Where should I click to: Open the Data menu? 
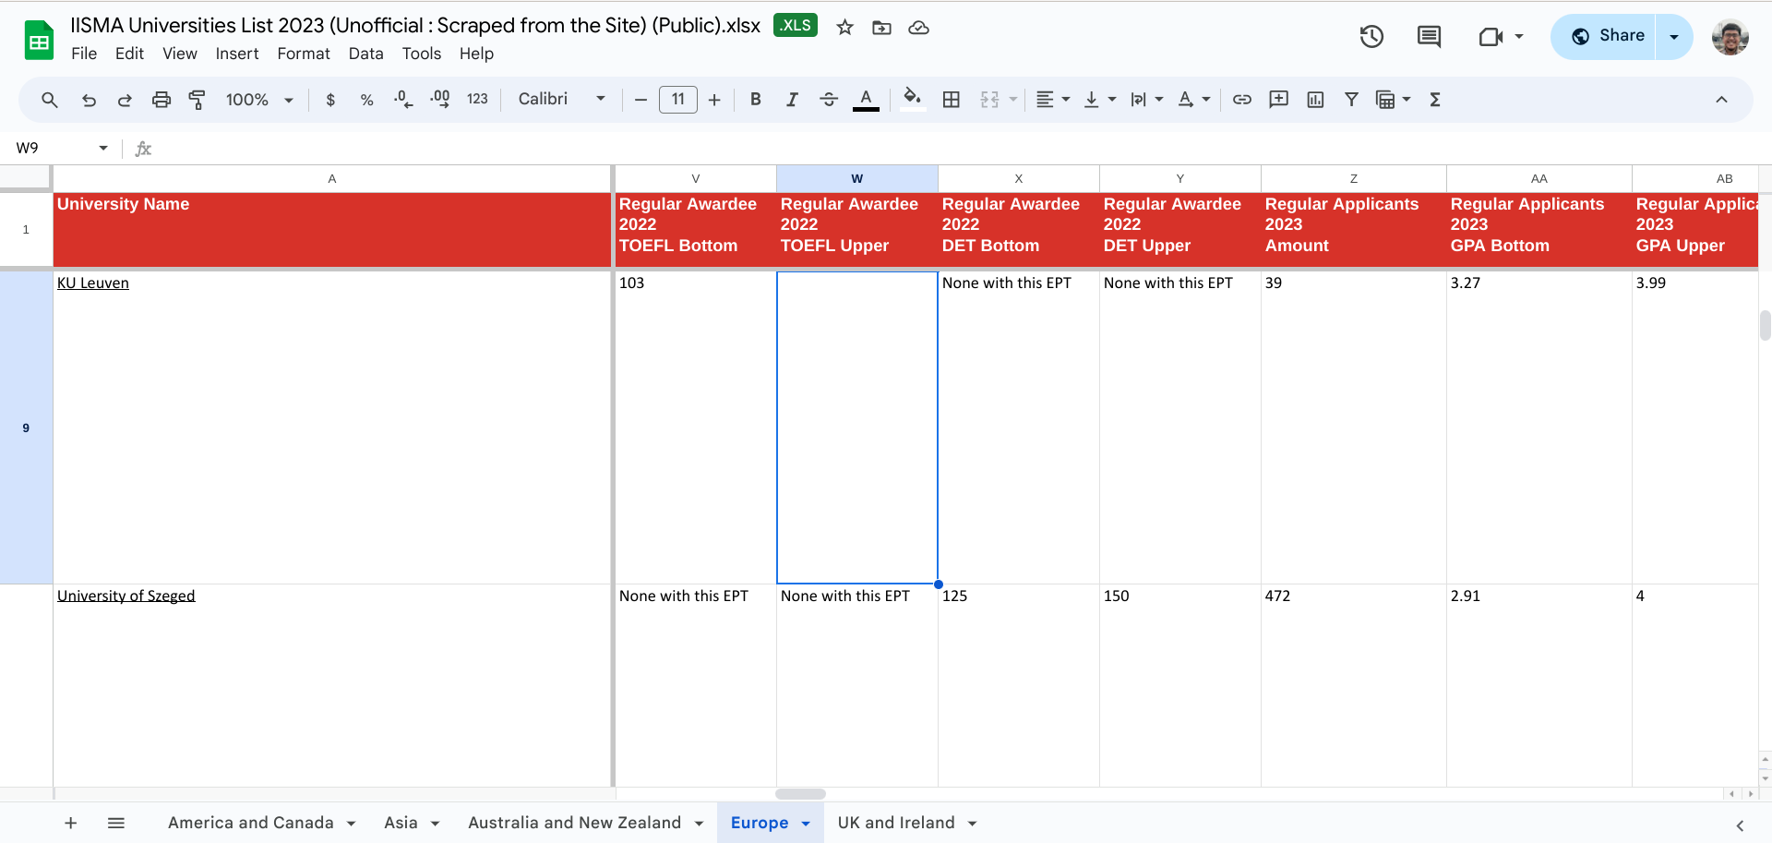click(366, 54)
